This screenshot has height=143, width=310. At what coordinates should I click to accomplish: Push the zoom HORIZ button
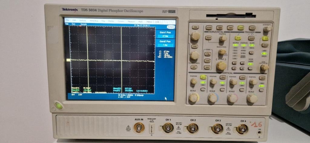(x=207, y=61)
